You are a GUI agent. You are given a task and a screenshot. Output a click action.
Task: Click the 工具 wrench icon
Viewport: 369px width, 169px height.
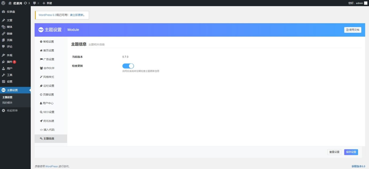tap(3, 75)
